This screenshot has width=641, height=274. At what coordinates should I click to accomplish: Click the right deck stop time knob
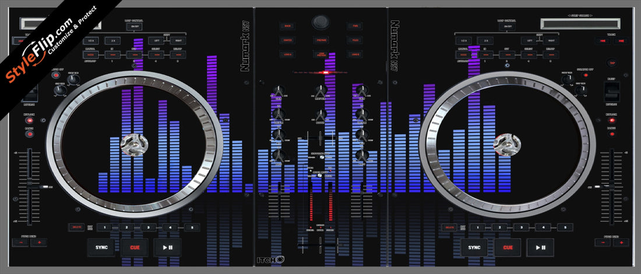(x=581, y=90)
